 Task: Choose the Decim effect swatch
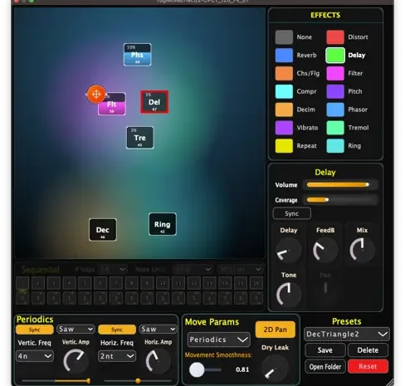284,110
